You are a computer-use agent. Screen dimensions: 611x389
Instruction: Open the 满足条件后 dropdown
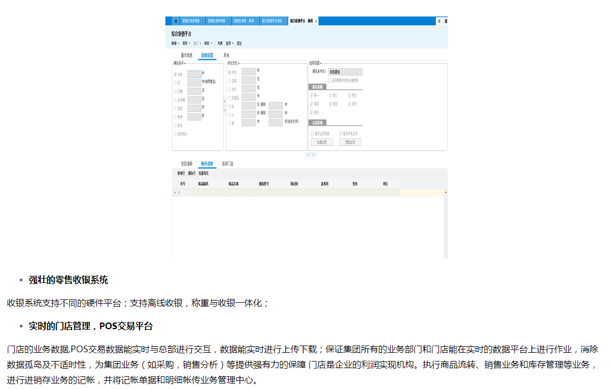click(x=345, y=71)
